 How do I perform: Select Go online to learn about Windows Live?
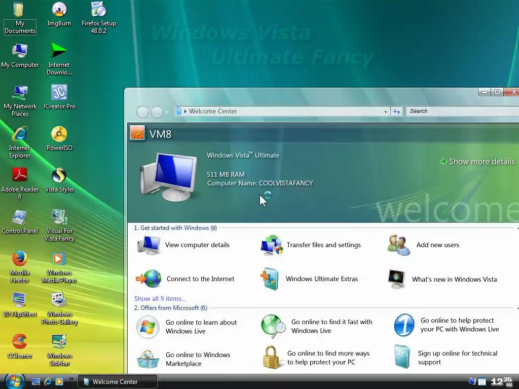[x=187, y=327]
